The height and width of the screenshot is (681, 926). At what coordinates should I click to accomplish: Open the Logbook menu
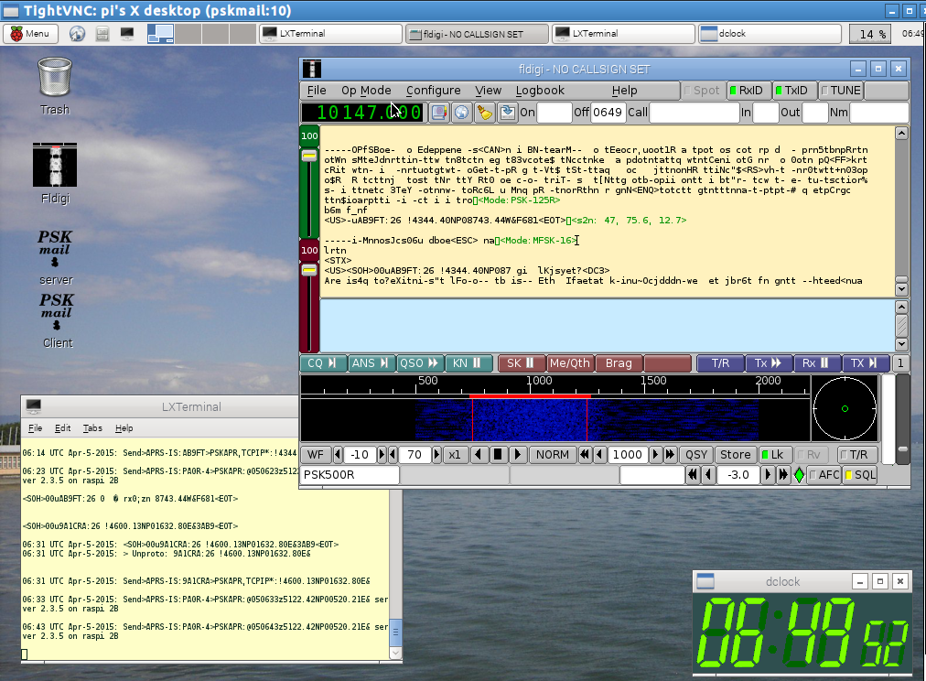pos(540,91)
